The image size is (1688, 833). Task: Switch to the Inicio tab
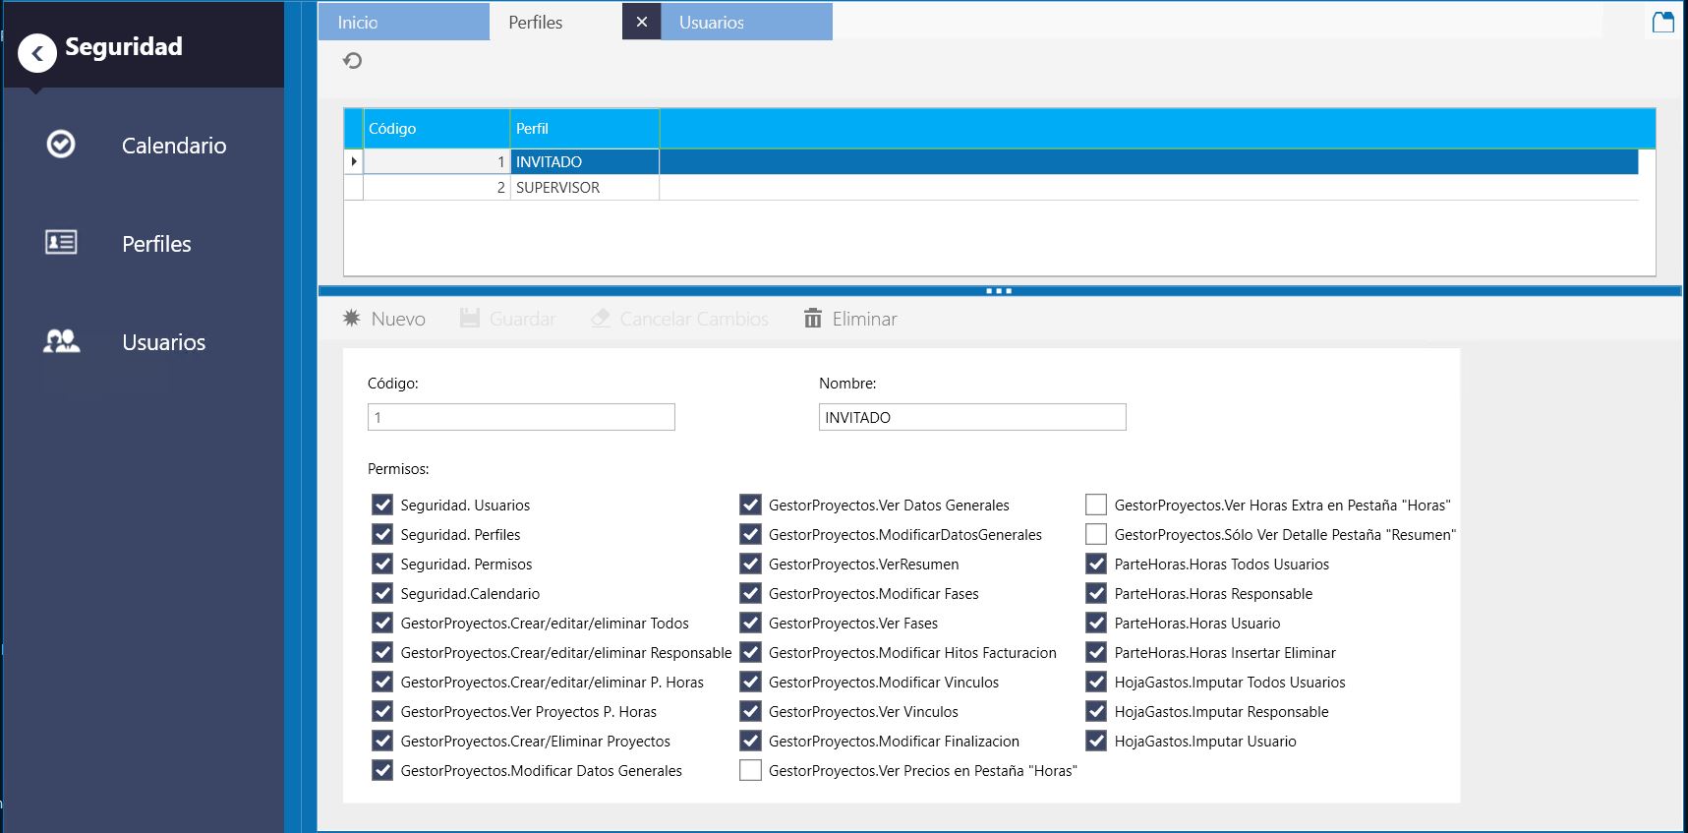403,22
